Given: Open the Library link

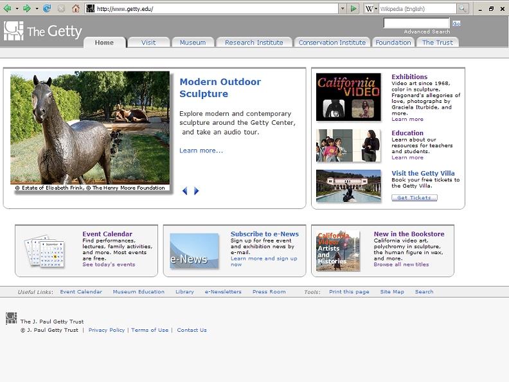Looking at the screenshot, I should (x=184, y=292).
